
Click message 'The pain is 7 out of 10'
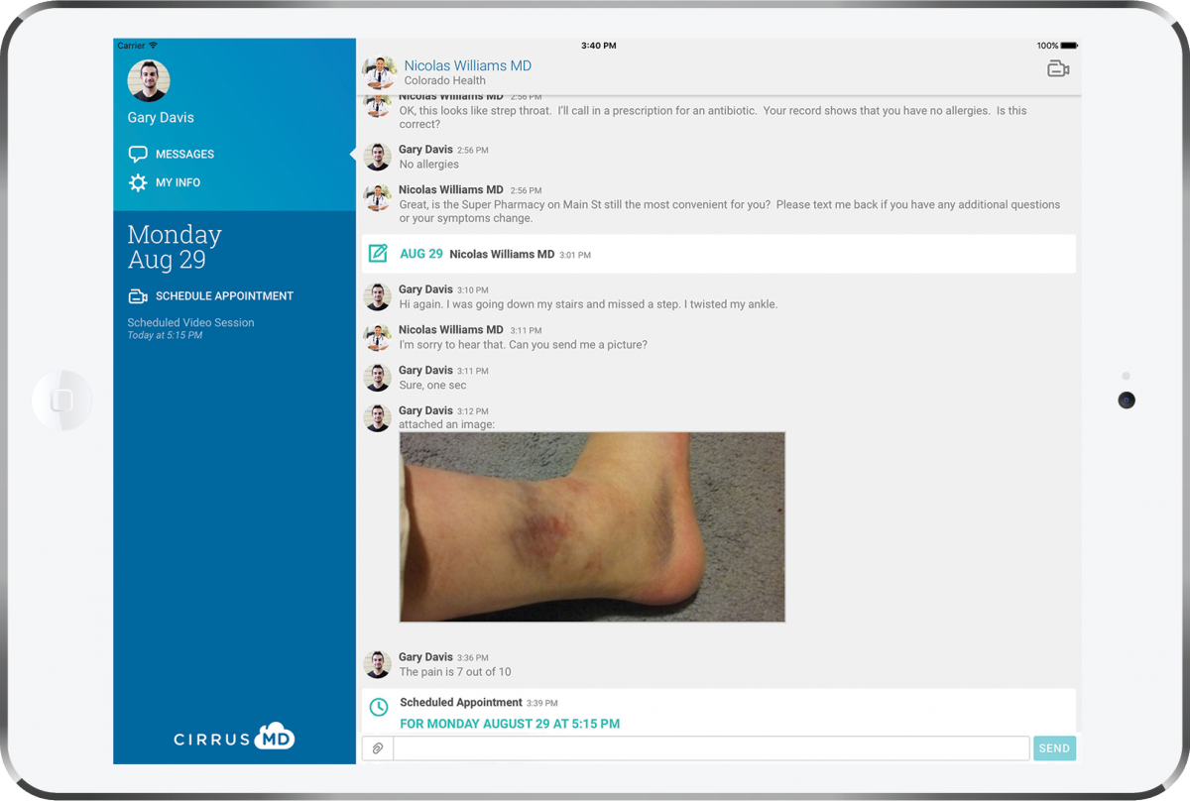click(455, 672)
